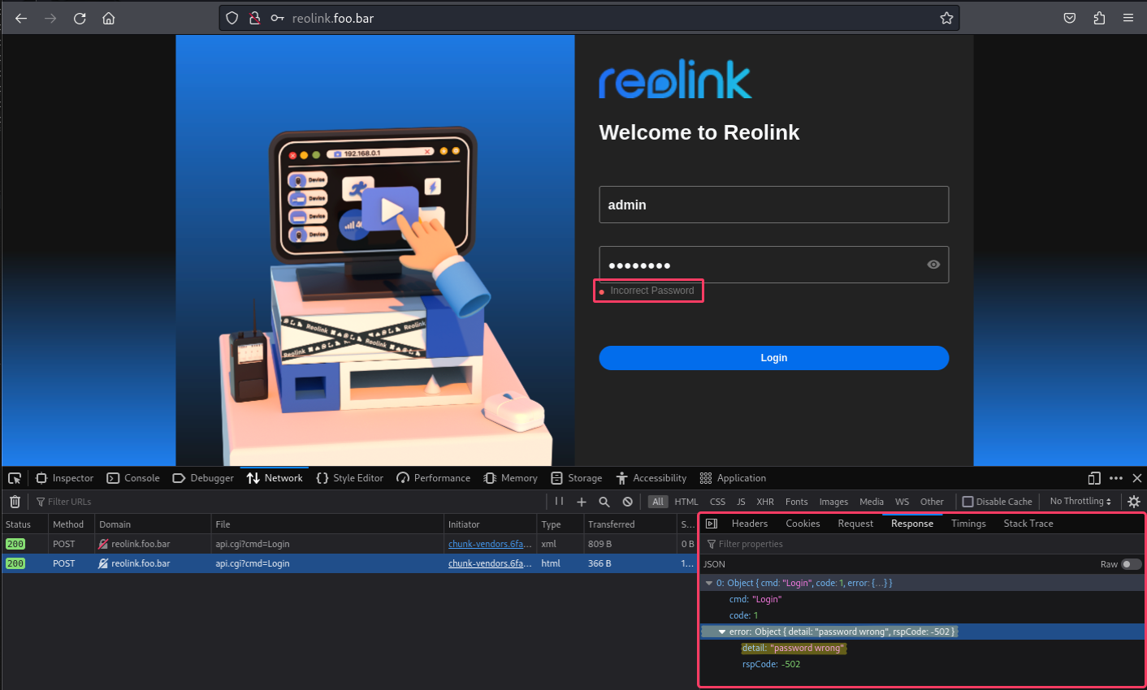Show the Request payload tab
Viewport: 1147px width, 690px height.
(x=855, y=524)
